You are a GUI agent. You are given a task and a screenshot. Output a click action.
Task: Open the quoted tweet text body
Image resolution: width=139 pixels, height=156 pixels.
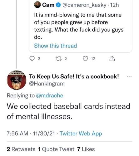point(79,26)
